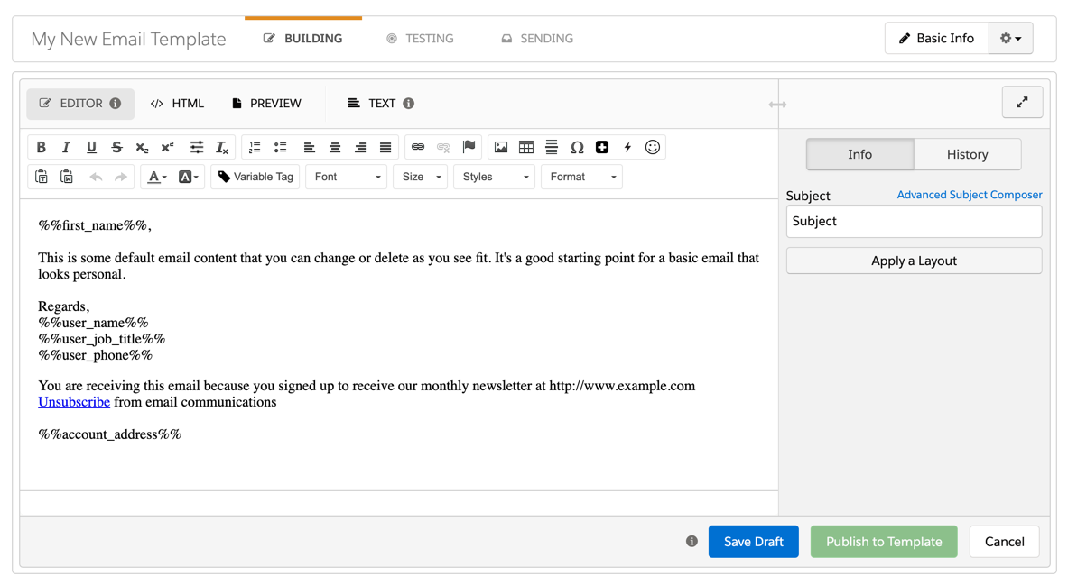Switch to the HTML tab
Viewport: 1068px width, 576px height.
click(x=178, y=104)
